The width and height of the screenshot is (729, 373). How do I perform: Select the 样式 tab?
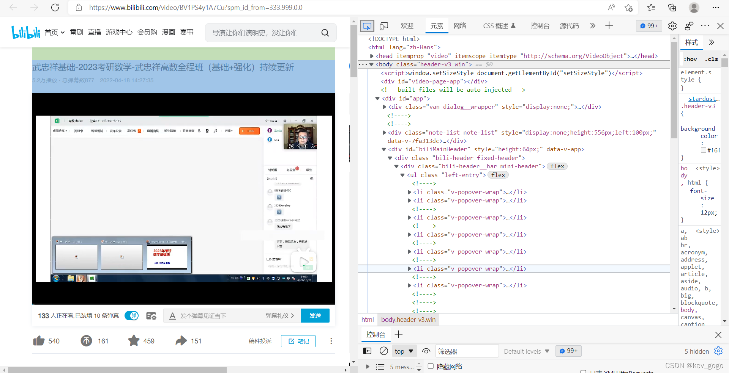[691, 42]
